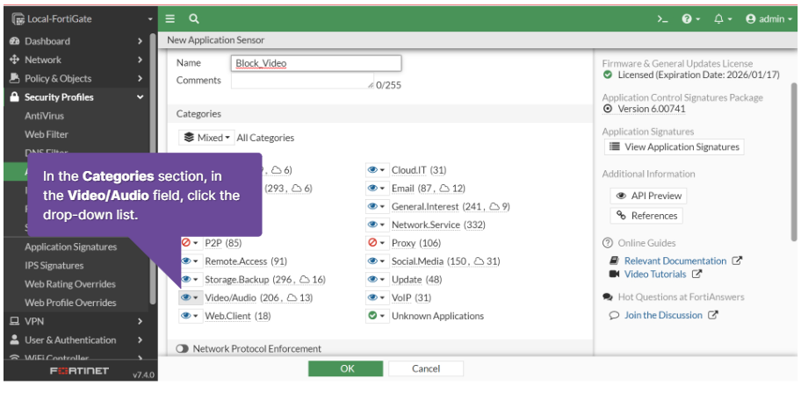The width and height of the screenshot is (801, 393).
Task: Open the CLI console icon
Action: pos(662,19)
